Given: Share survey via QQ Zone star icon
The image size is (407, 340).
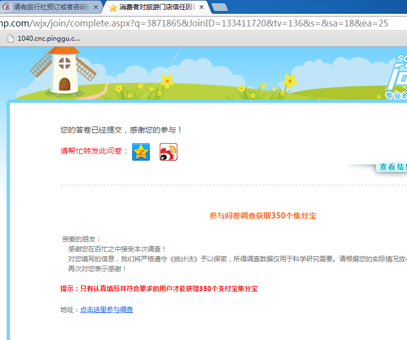Looking at the screenshot, I should coord(141,152).
